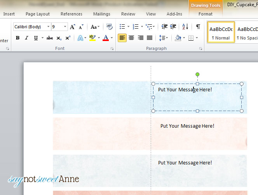Expand the line spacing dropdown
Image resolution: width=258 pixels, height=195 pixels.
(x=167, y=38)
